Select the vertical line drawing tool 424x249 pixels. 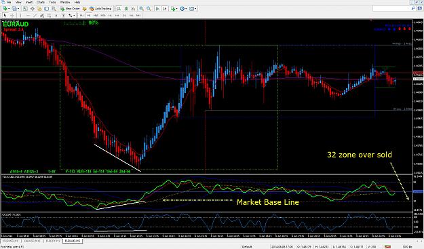20,16
